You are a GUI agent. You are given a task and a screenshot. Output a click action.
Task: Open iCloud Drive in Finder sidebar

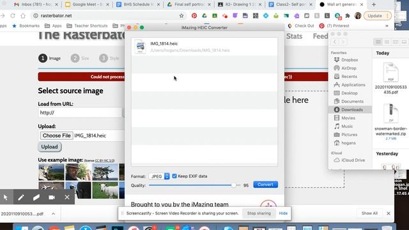click(353, 160)
